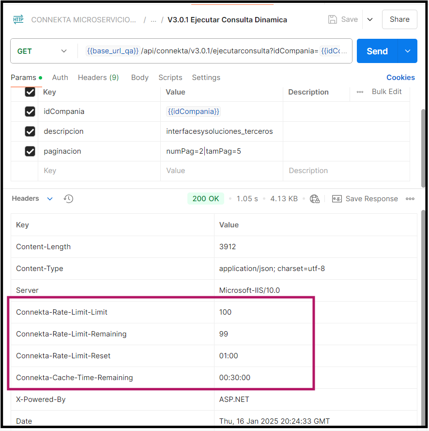The image size is (429, 431).
Task: Open the response more options ellipsis
Action: coord(410,199)
